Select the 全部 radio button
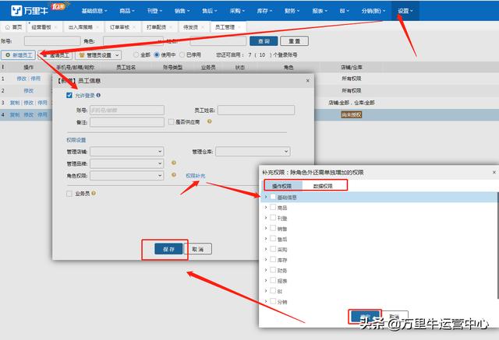Image resolution: width=499 pixels, height=340 pixels. 136,54
